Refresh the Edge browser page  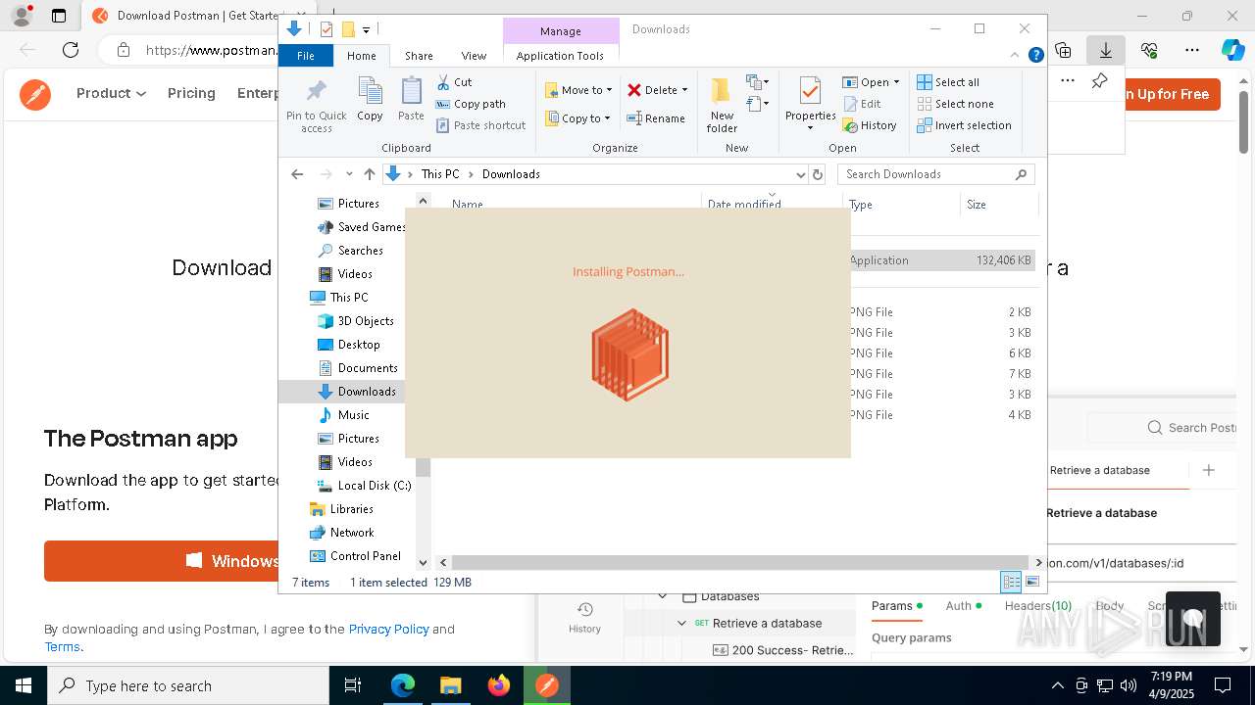click(71, 50)
